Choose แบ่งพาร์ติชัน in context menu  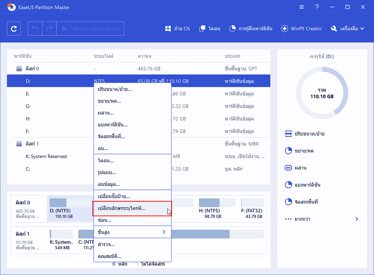pos(132,125)
